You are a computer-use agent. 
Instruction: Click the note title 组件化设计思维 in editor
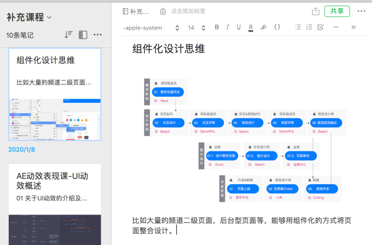pos(168,49)
